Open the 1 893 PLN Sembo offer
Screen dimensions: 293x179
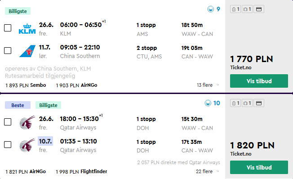coord(26,85)
